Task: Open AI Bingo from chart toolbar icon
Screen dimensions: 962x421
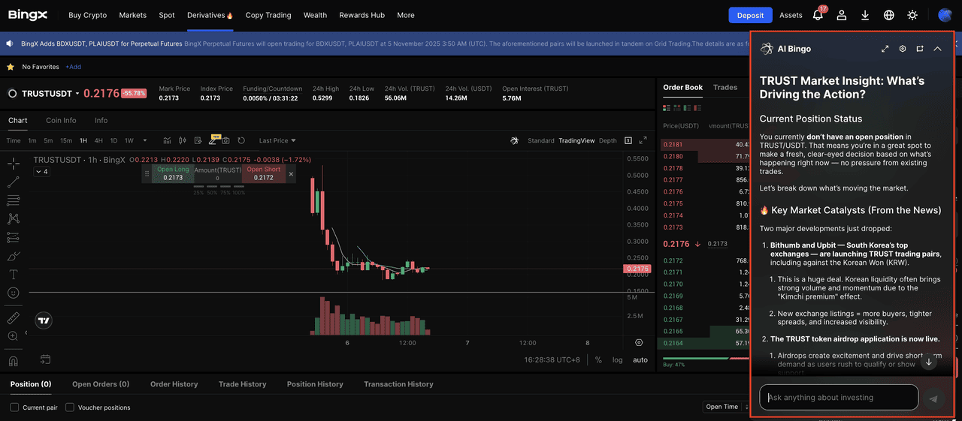Action: pyautogui.click(x=515, y=140)
